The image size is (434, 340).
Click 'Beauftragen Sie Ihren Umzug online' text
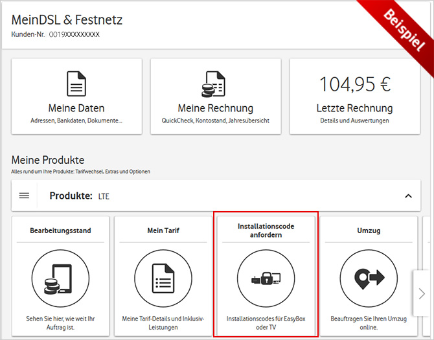[368, 323]
